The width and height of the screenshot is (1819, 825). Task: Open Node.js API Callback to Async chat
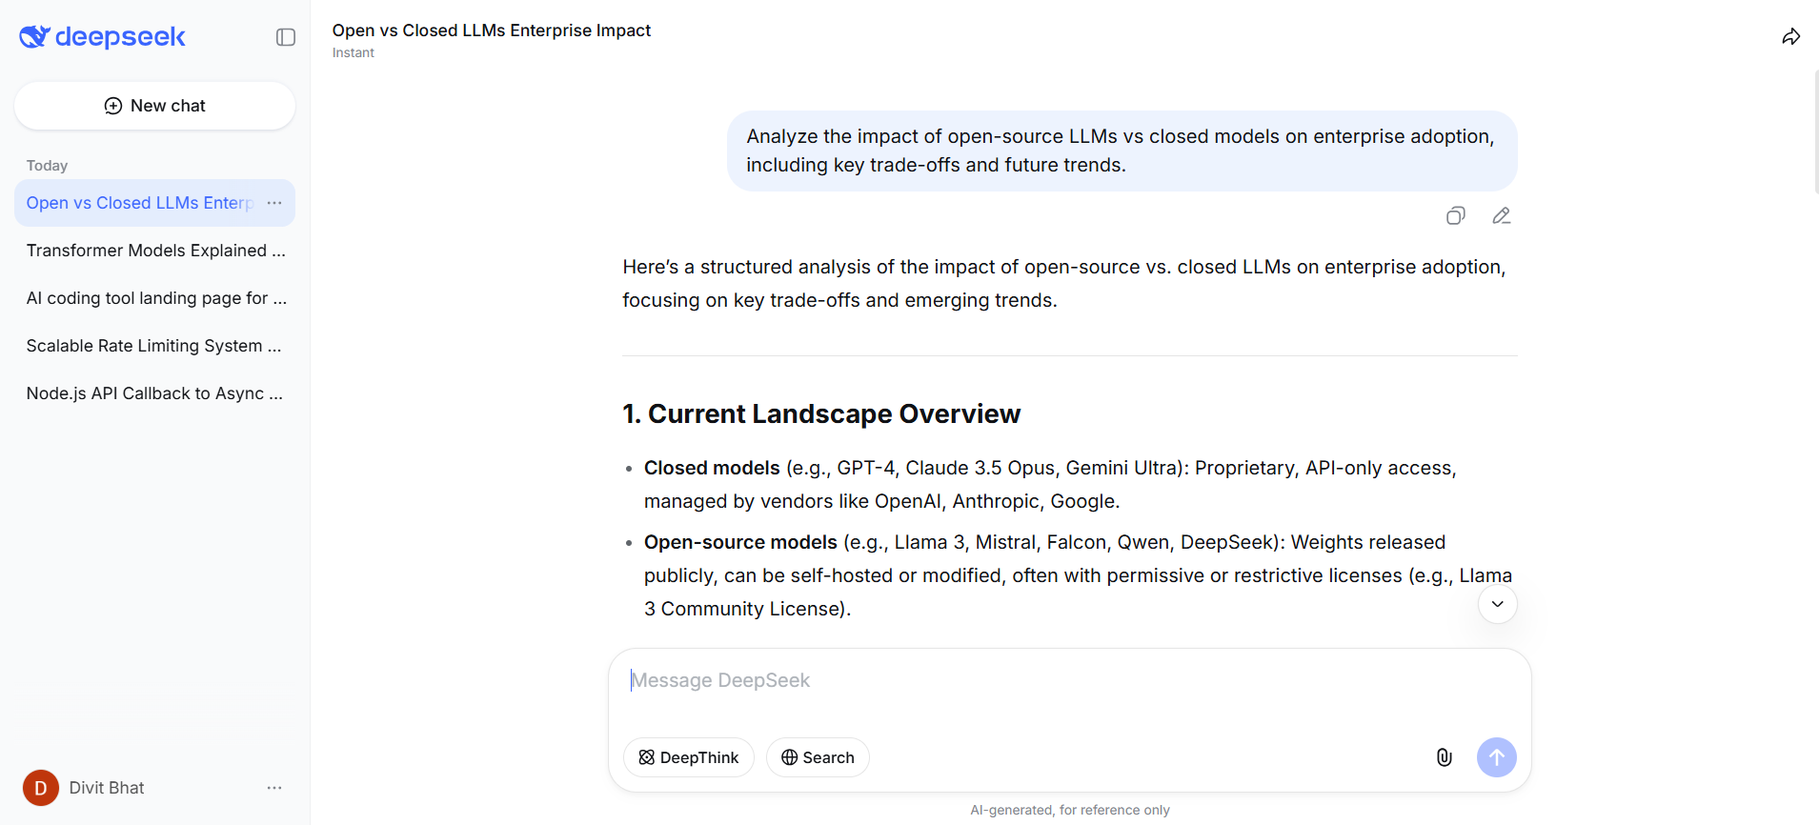pos(154,393)
